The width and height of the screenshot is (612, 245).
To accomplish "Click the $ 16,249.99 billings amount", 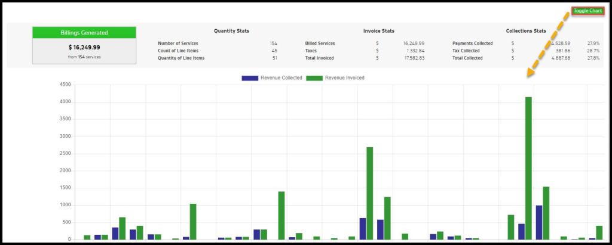I will click(84, 47).
